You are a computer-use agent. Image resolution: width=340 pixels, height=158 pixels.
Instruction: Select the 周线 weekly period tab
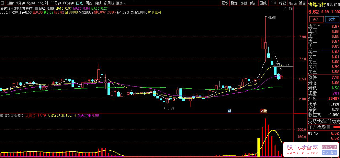tap(89, 3)
